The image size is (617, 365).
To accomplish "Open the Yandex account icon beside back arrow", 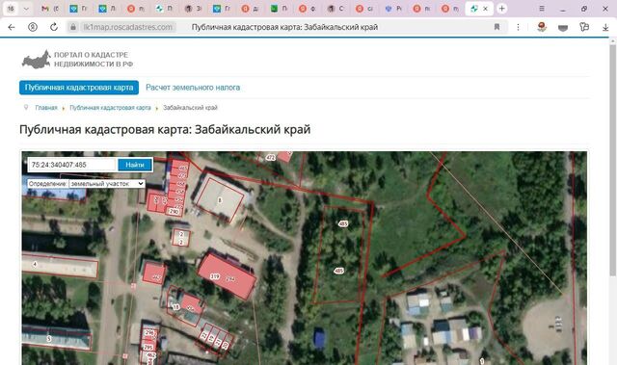I will (x=33, y=27).
